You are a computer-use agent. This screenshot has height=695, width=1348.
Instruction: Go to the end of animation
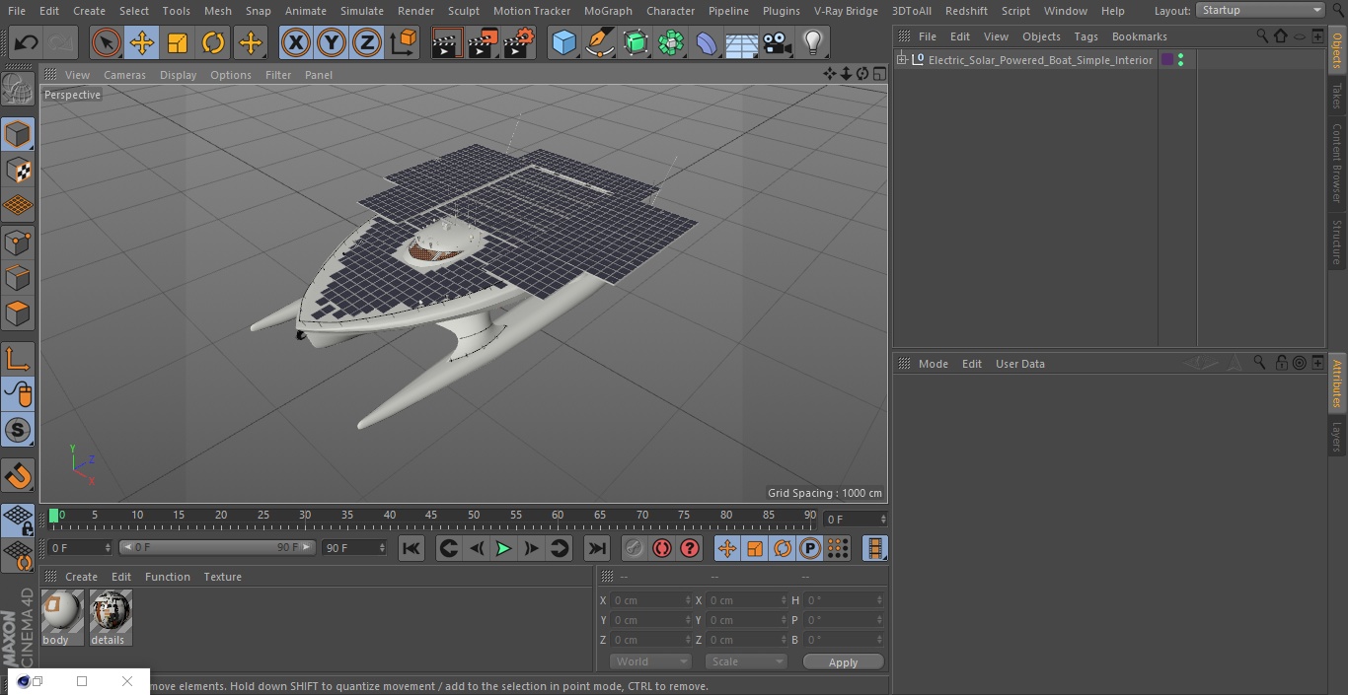(x=597, y=548)
